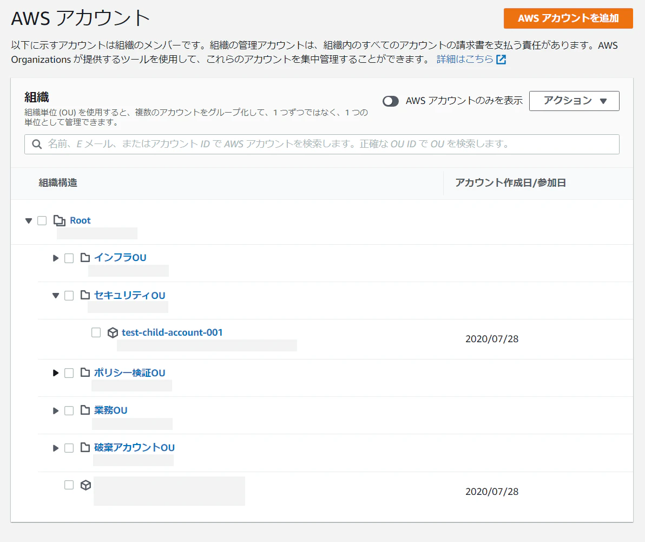
Task: Click the 業務OU folder icon
Action: 85,410
